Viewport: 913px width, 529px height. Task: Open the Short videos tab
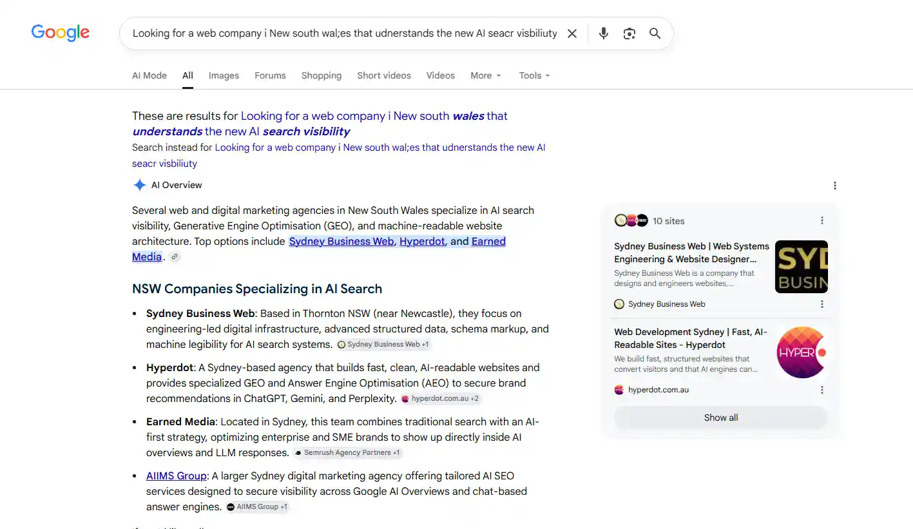coord(384,75)
